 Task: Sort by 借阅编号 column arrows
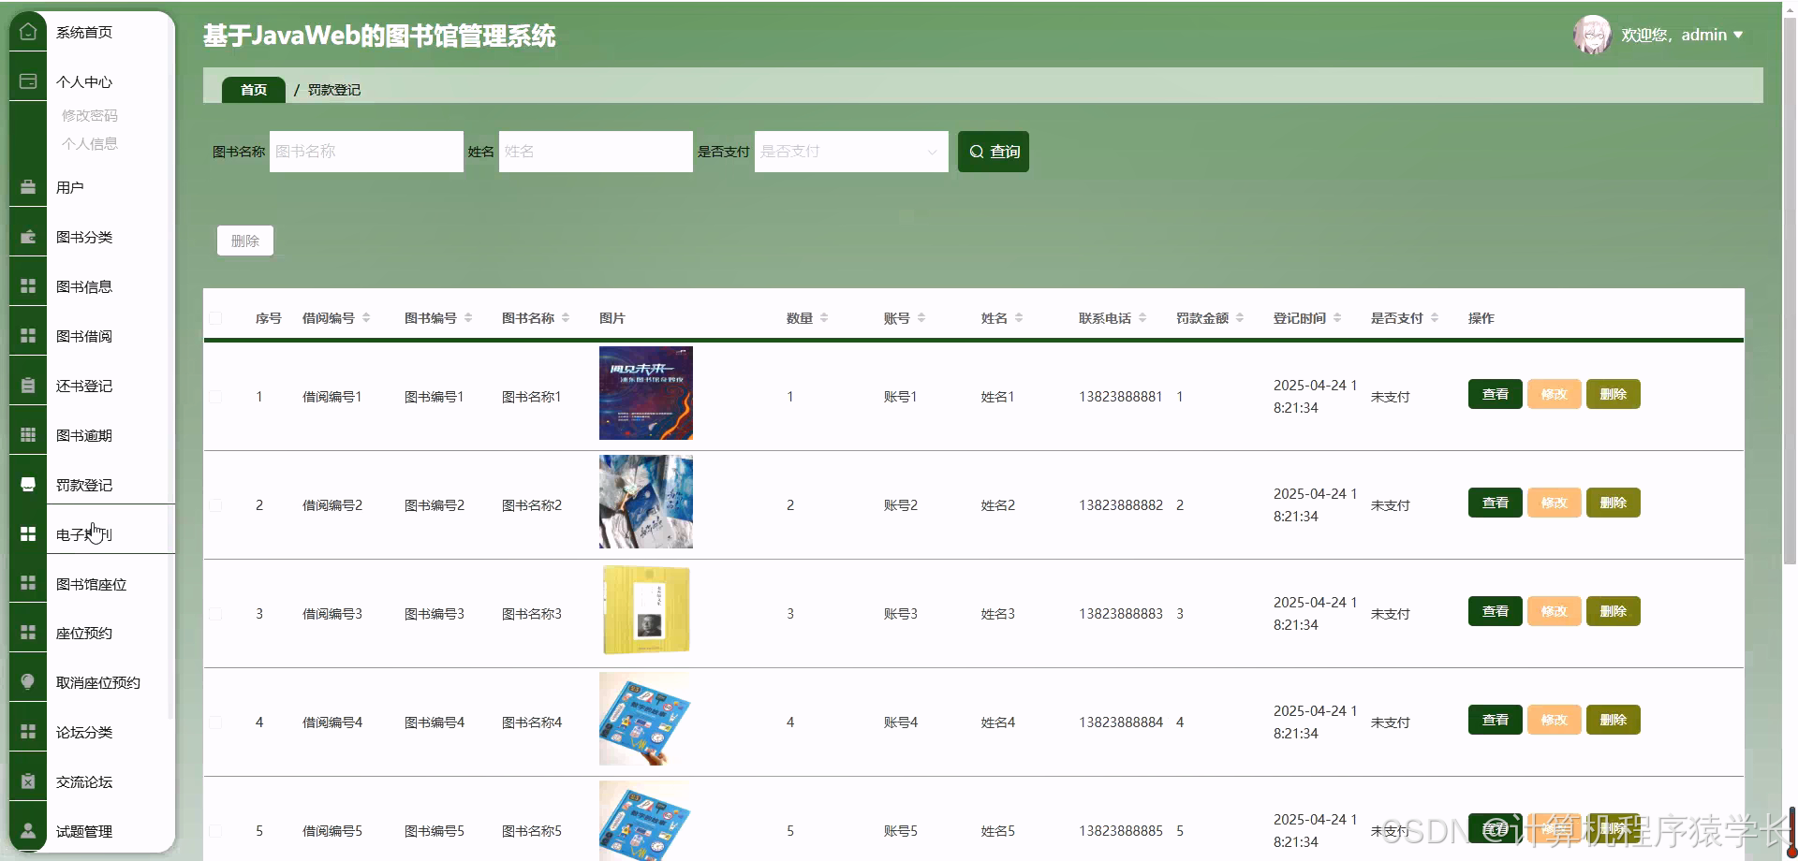click(x=366, y=318)
